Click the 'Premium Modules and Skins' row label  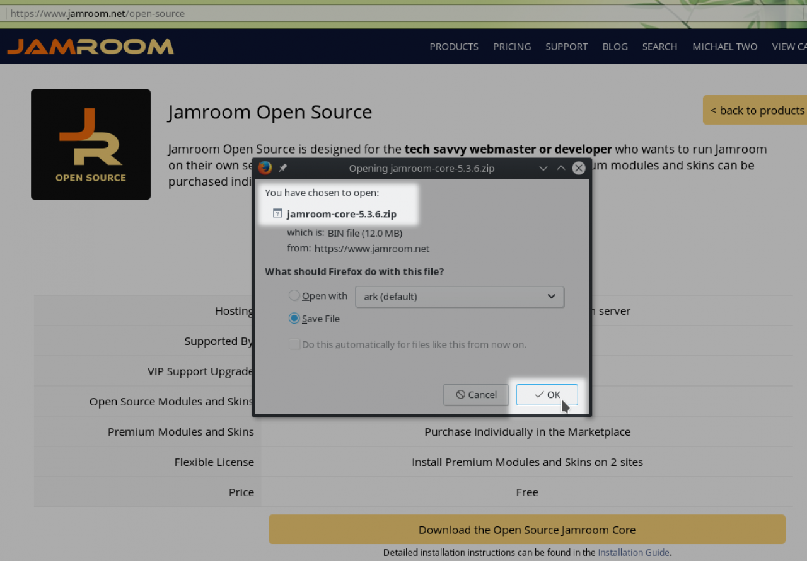[x=181, y=432]
